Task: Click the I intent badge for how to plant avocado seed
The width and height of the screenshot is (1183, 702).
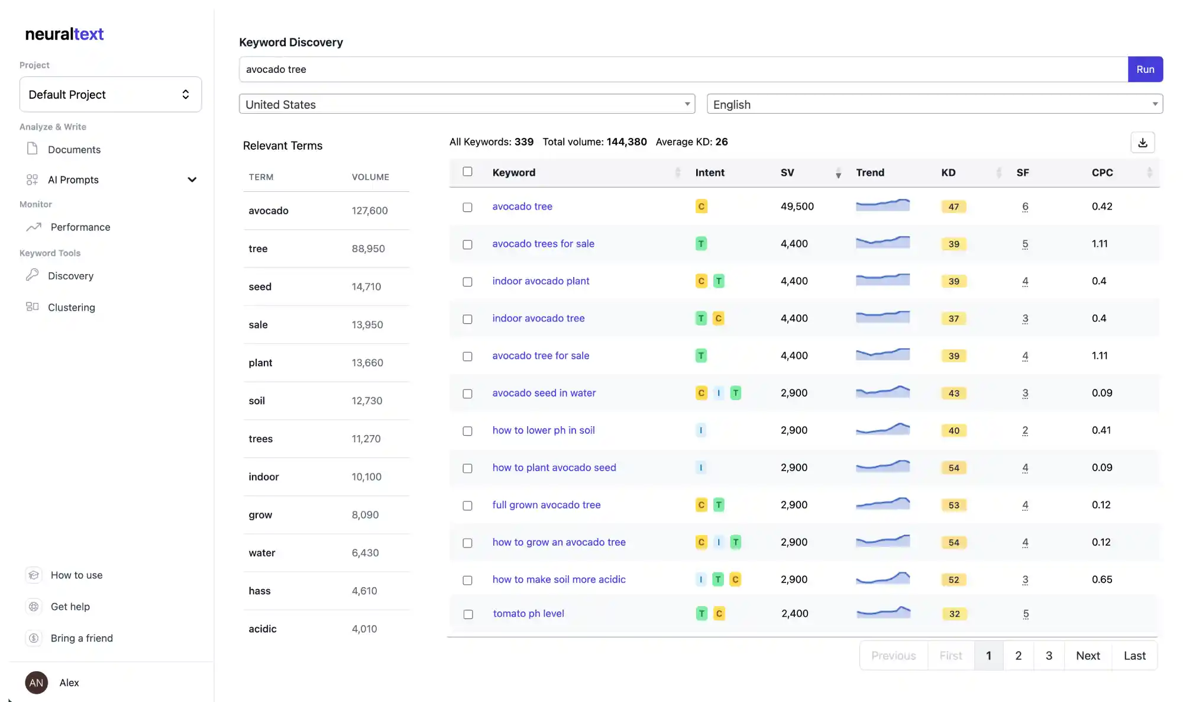Action: point(701,467)
